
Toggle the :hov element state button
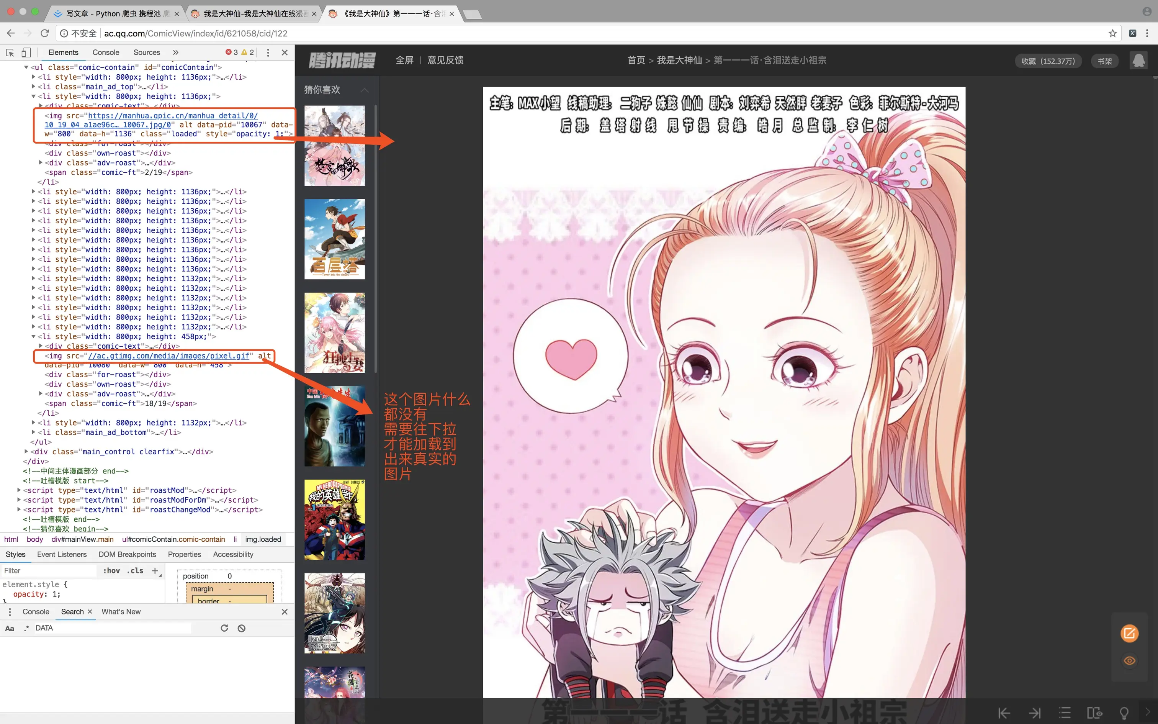(111, 570)
